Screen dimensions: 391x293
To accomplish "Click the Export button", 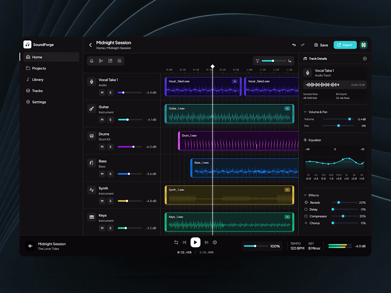I will click(345, 45).
